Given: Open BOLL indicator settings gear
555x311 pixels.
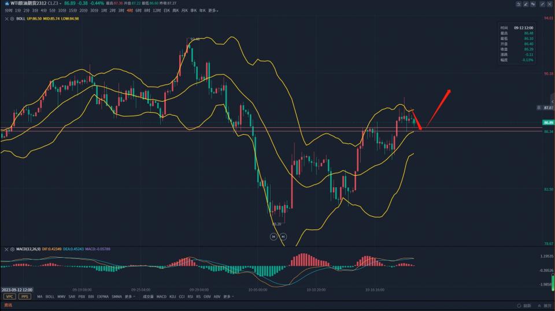Looking at the screenshot, I should click(12, 18).
